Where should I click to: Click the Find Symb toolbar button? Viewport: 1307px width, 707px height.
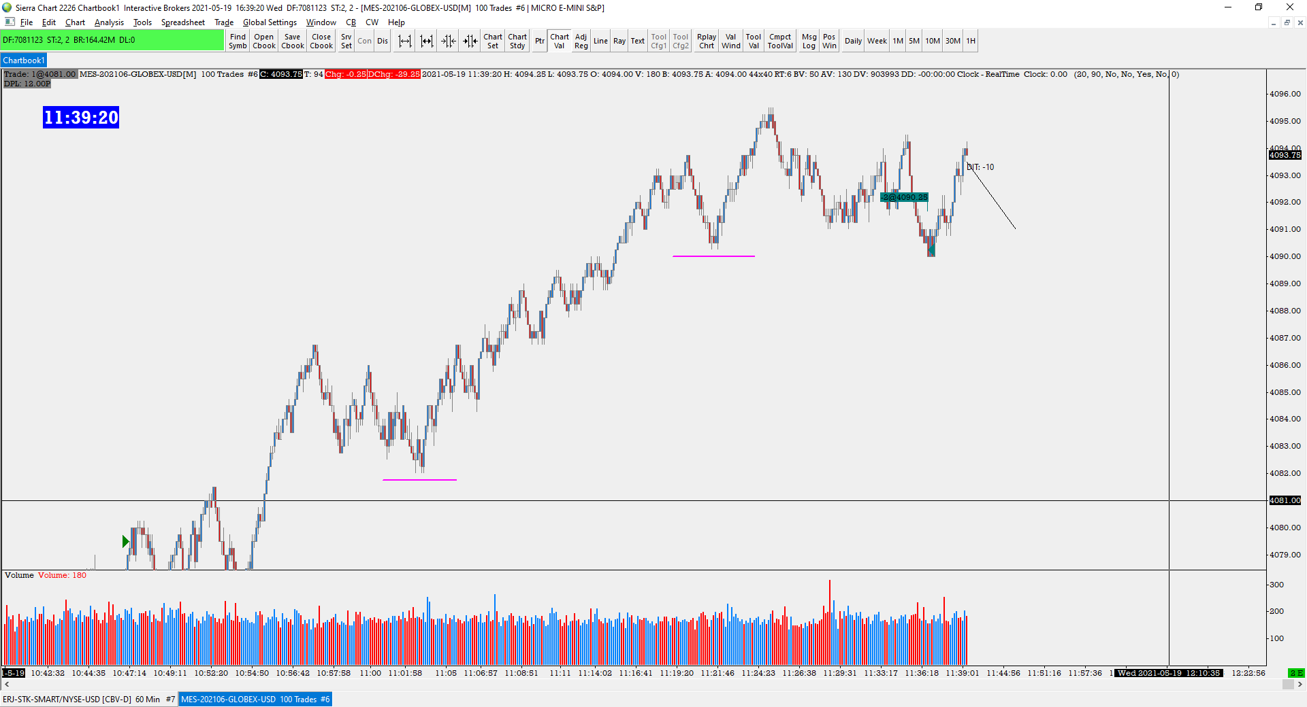(x=238, y=41)
